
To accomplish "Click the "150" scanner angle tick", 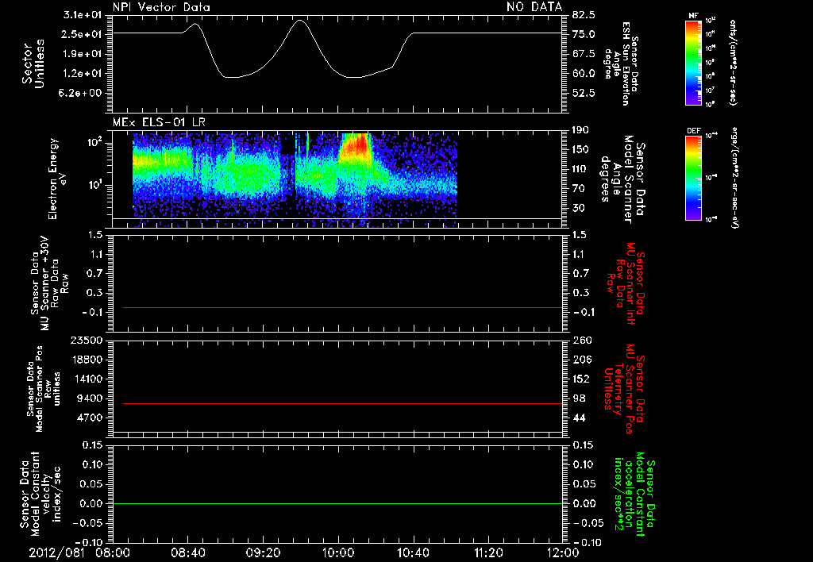I will [580, 150].
